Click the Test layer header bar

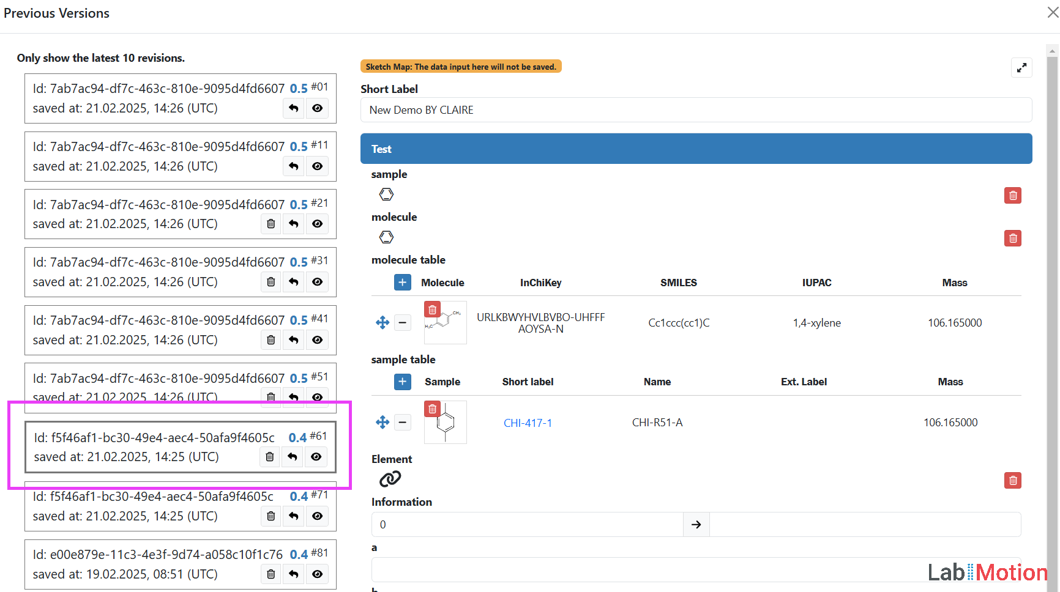point(696,149)
